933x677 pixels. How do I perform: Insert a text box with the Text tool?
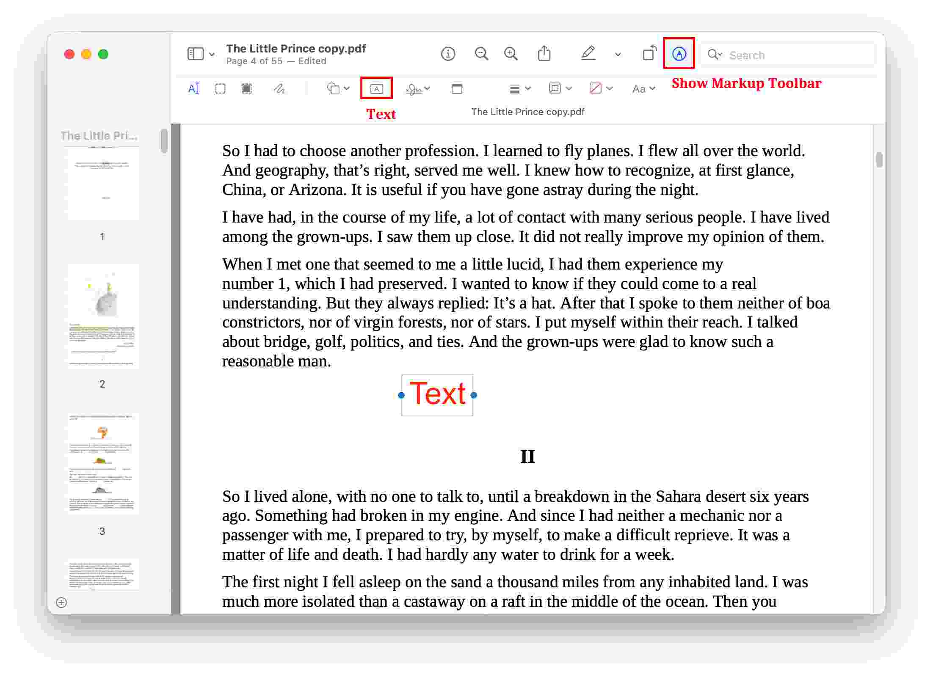pos(376,88)
